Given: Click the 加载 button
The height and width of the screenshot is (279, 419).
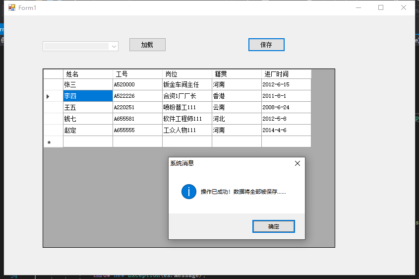Looking at the screenshot, I should (x=147, y=45).
